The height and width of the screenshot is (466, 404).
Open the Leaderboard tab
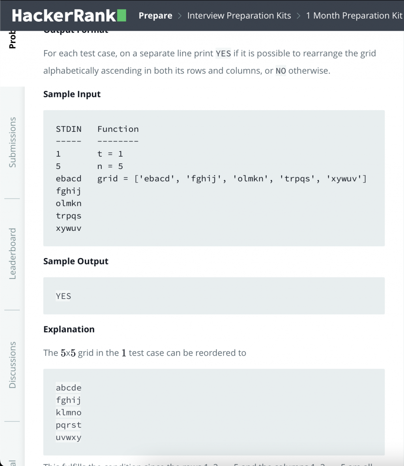click(x=13, y=253)
